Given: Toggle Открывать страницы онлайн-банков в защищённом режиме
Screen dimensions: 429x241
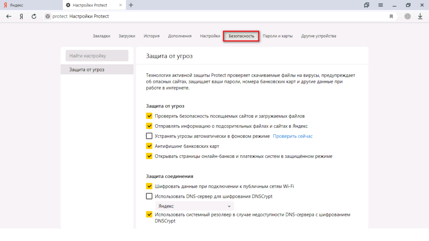Looking at the screenshot, I should (149, 156).
